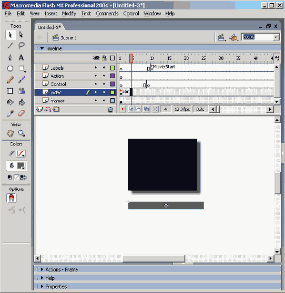Click the delete layer trash icon
This screenshot has width=285, height=293.
pyautogui.click(x=110, y=110)
